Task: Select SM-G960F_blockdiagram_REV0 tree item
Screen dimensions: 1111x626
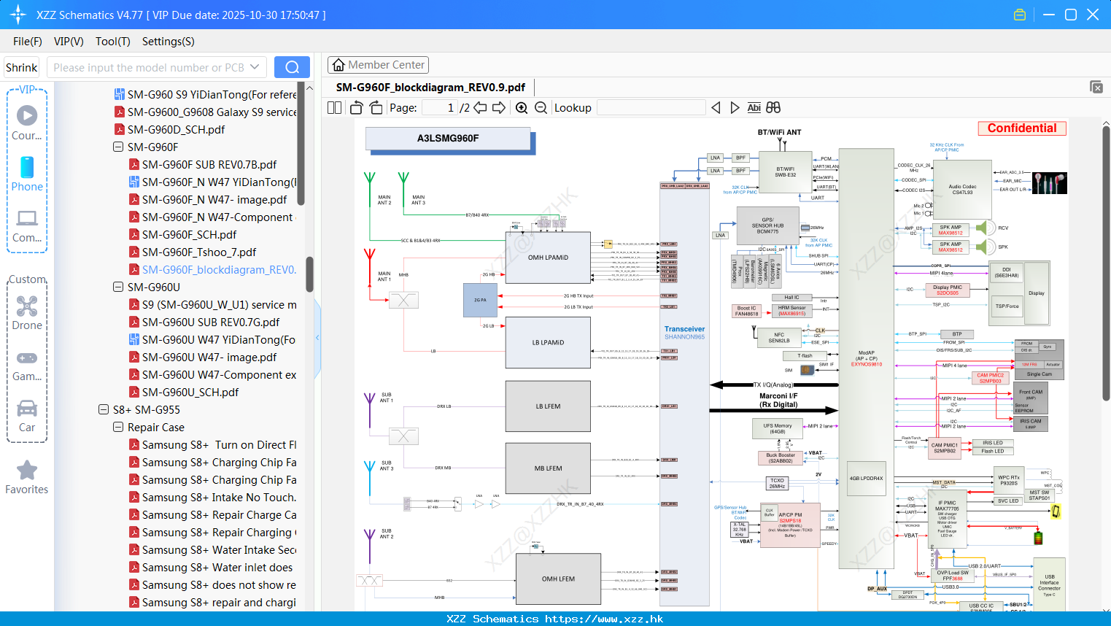Action: pyautogui.click(x=213, y=269)
